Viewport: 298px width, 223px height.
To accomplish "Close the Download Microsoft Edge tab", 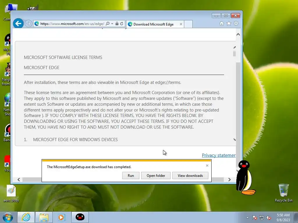I will [x=181, y=24].
